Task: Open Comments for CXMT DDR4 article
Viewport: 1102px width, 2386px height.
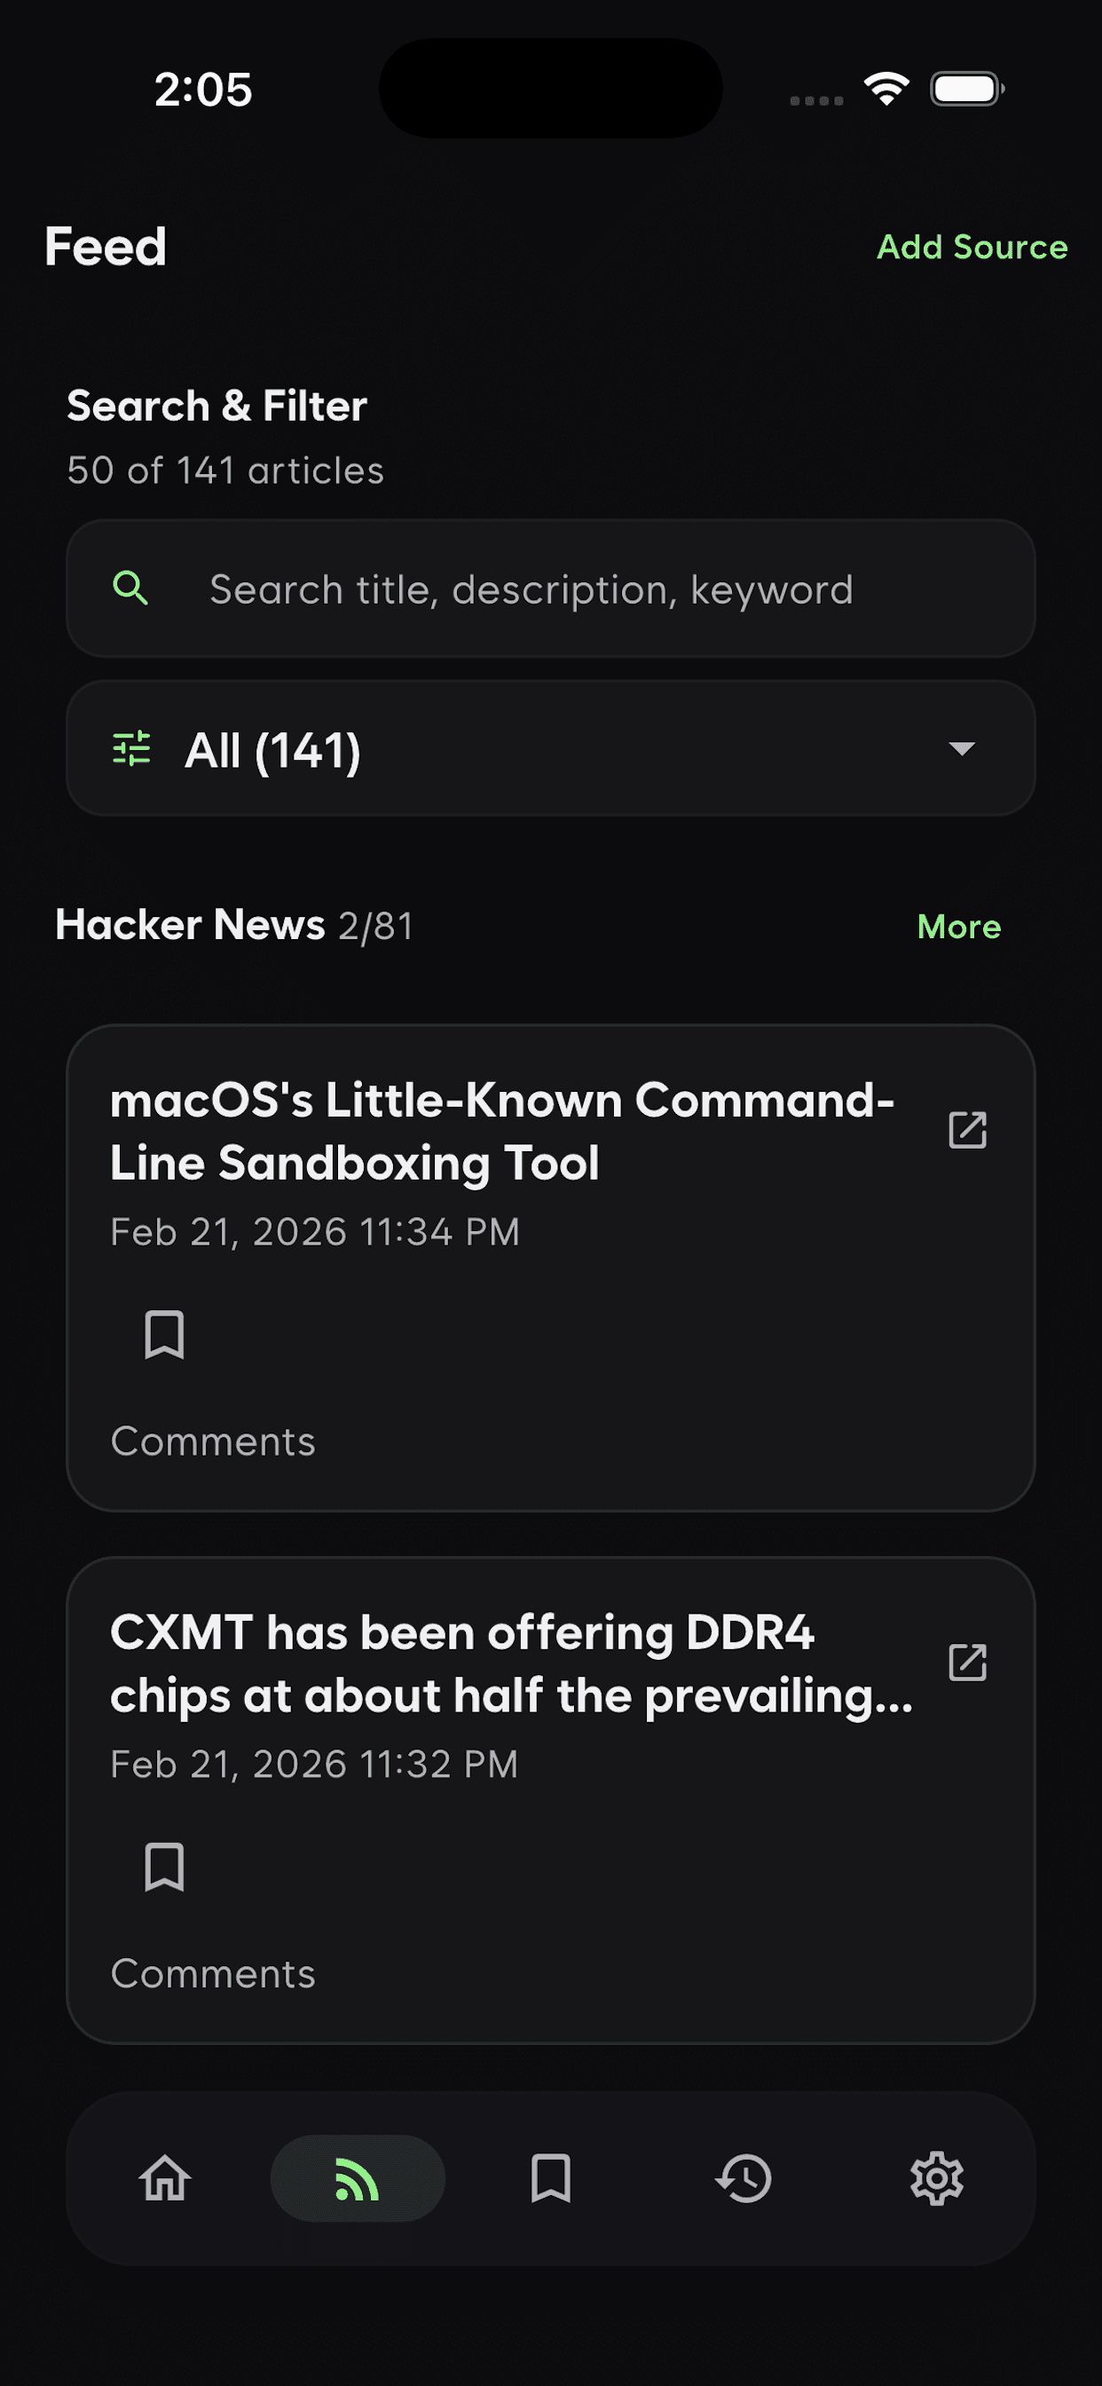Action: pyautogui.click(x=213, y=1974)
